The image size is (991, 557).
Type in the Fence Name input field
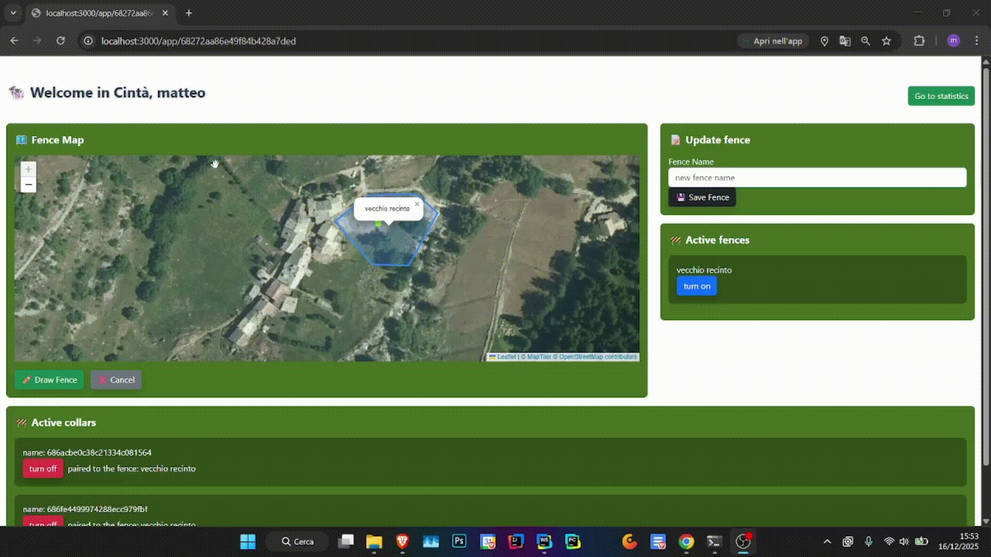tap(817, 177)
